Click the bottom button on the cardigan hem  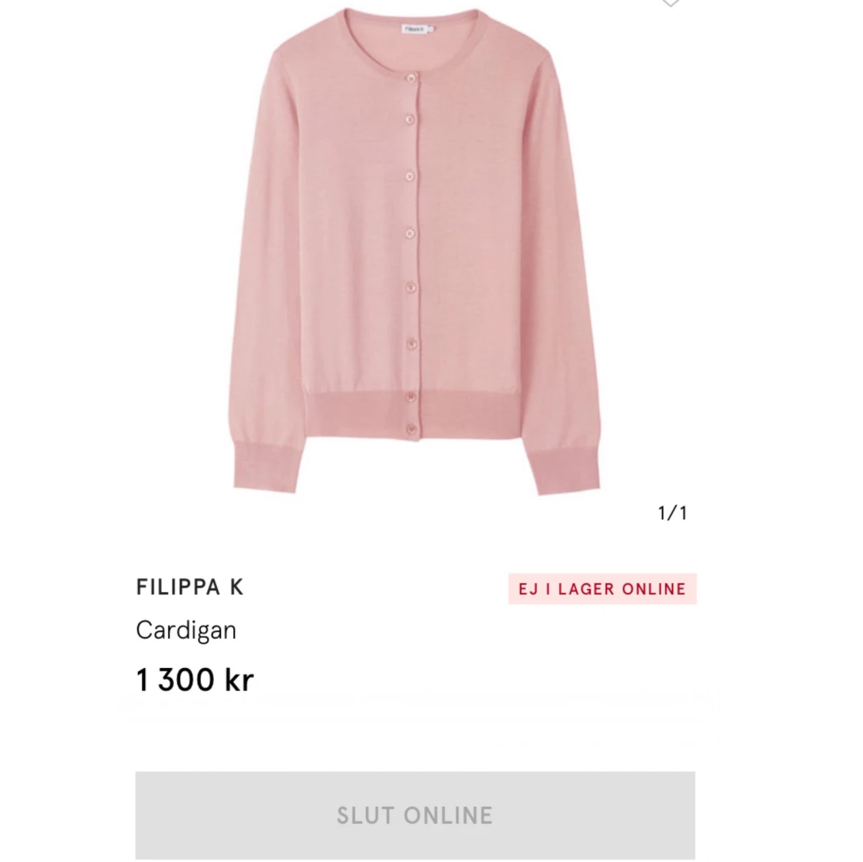[411, 429]
